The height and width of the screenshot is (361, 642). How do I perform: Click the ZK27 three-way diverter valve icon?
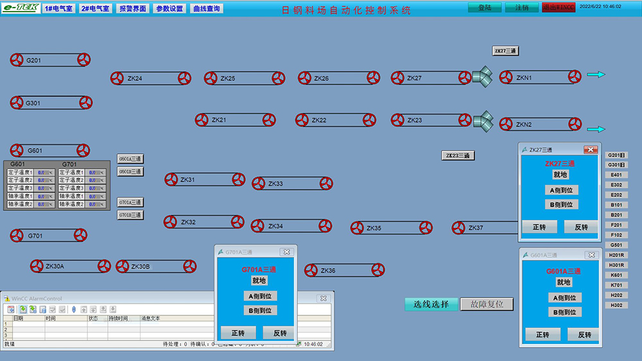(x=483, y=76)
